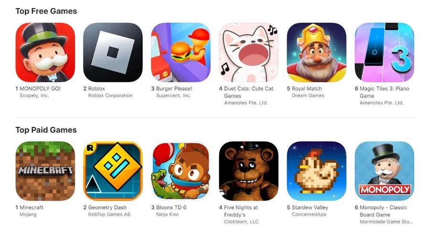This screenshot has height=239, width=430.
Task: Click the Ninja Kiwi developer name
Action: tap(167, 214)
